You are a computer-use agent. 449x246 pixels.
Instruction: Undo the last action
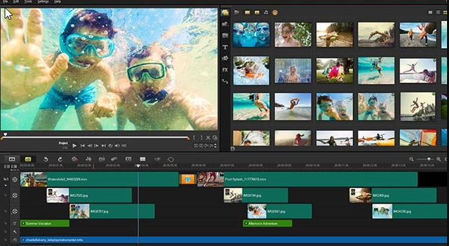point(46,159)
